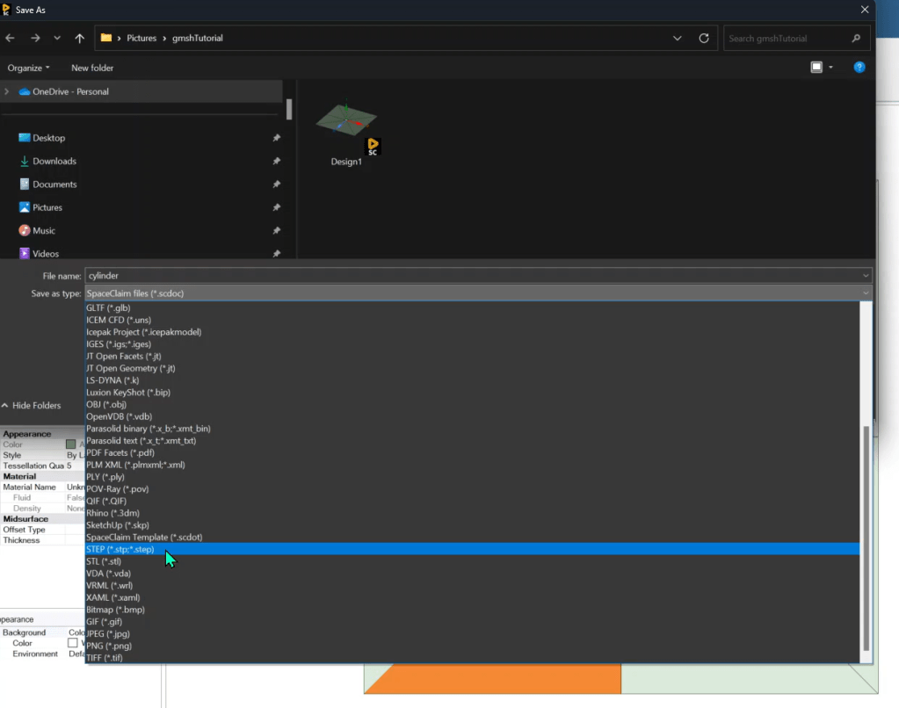Viewport: 899px width, 708px height.
Task: Click the New folder button
Action: point(92,68)
